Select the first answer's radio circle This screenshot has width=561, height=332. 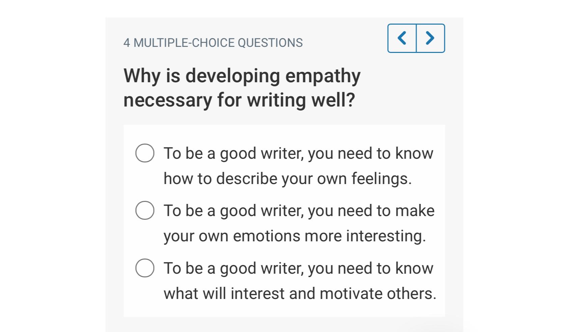[145, 153]
